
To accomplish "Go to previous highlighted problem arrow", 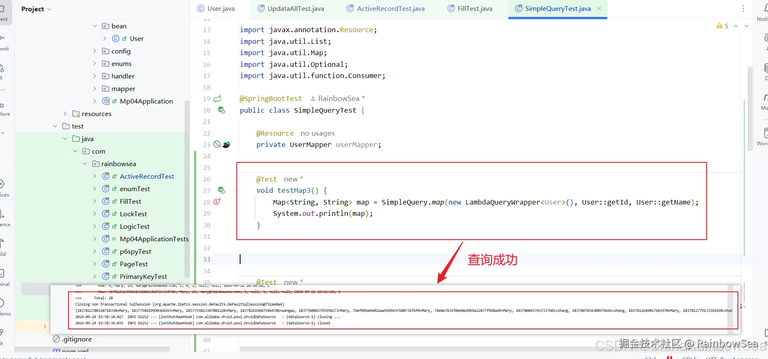I will pos(736,26).
